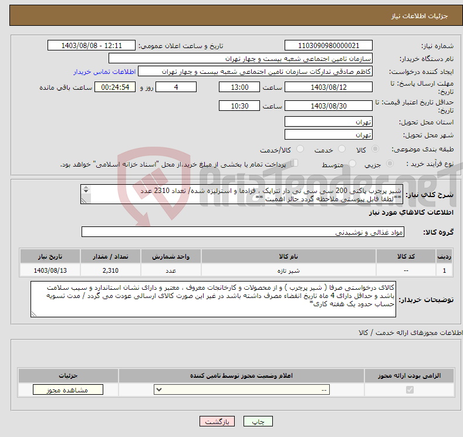Click the تاریخ نیاز column header
Viewport: 463px width, 437px height.
(50, 256)
